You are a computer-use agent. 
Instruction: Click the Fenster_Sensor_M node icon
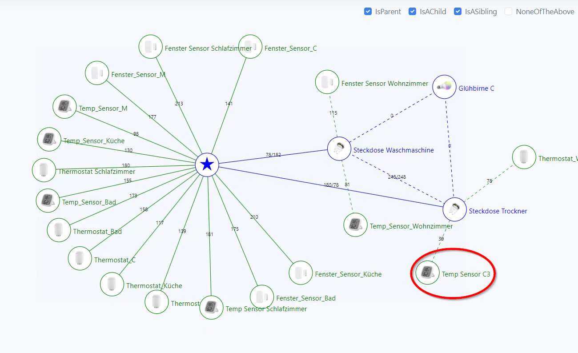coord(97,73)
